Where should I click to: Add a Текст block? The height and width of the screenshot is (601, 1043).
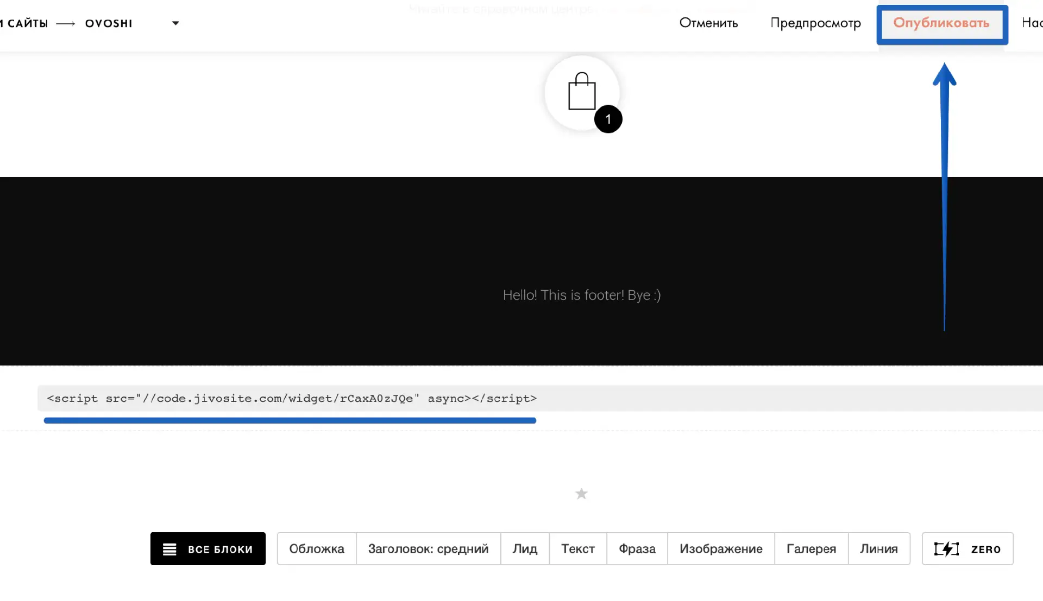[x=577, y=549]
